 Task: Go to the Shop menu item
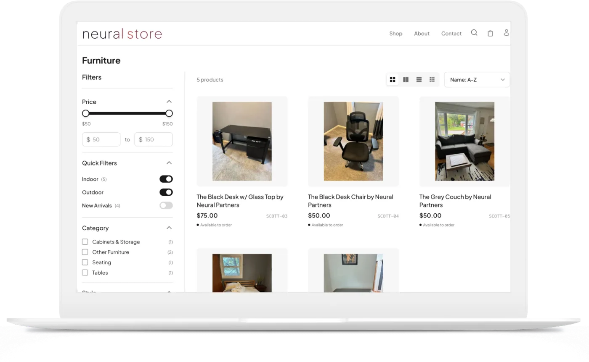(396, 34)
